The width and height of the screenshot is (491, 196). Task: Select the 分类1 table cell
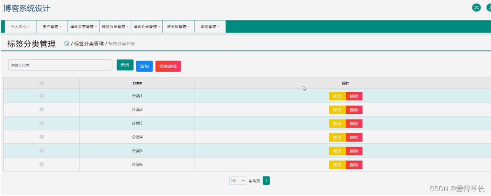[137, 96]
